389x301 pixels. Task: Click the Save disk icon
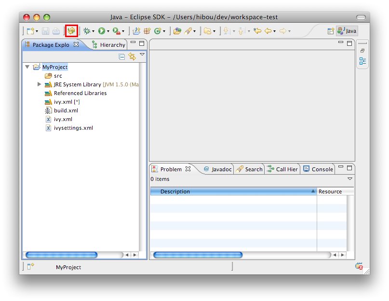[45, 31]
